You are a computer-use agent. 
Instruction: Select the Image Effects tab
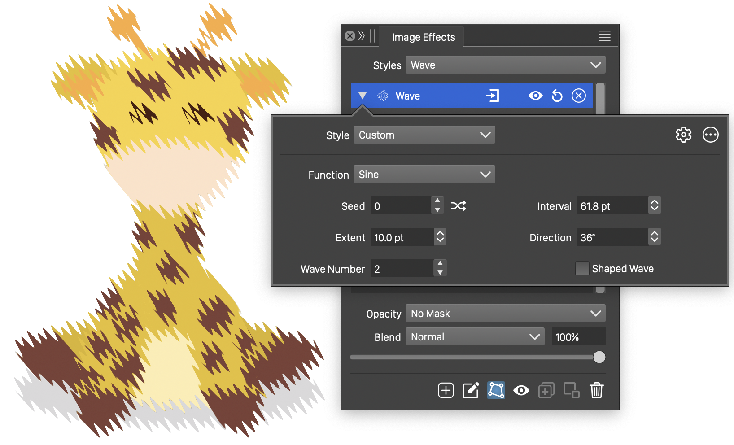click(x=423, y=37)
